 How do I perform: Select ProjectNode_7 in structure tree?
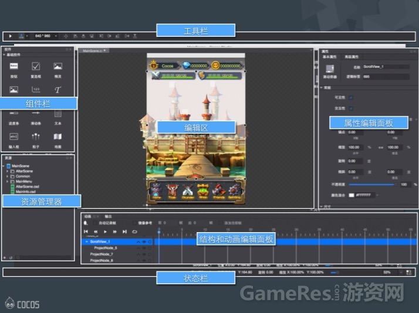click(x=102, y=254)
